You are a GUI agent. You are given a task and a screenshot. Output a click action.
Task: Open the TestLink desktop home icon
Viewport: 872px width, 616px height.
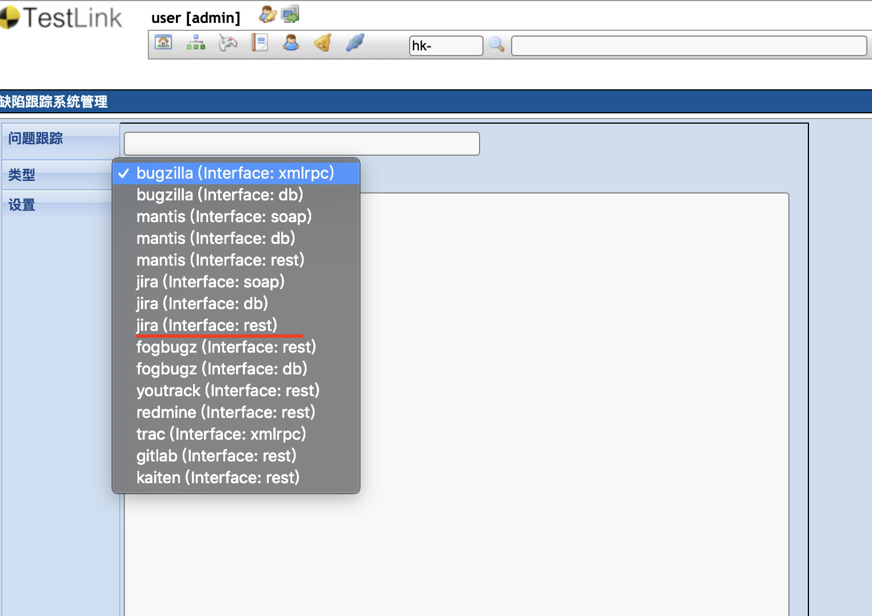click(x=164, y=42)
